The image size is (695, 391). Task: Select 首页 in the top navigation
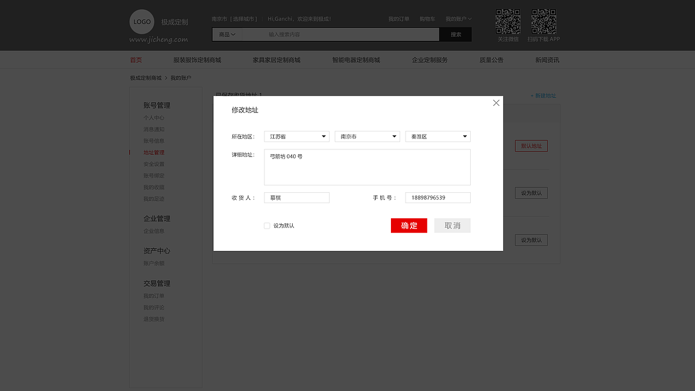point(136,60)
